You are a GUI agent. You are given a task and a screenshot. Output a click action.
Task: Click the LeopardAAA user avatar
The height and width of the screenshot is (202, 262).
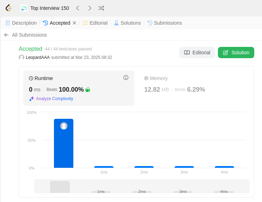(22, 57)
